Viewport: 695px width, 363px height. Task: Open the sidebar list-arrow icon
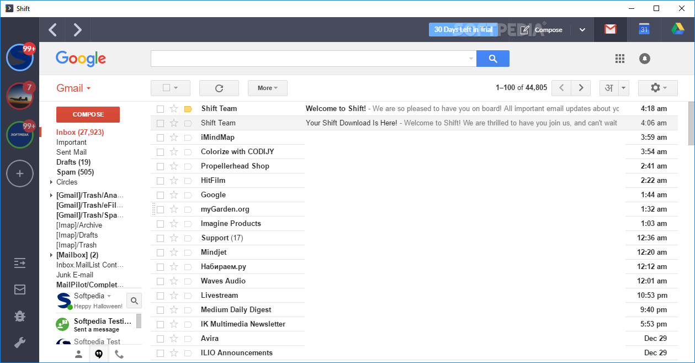coord(20,263)
